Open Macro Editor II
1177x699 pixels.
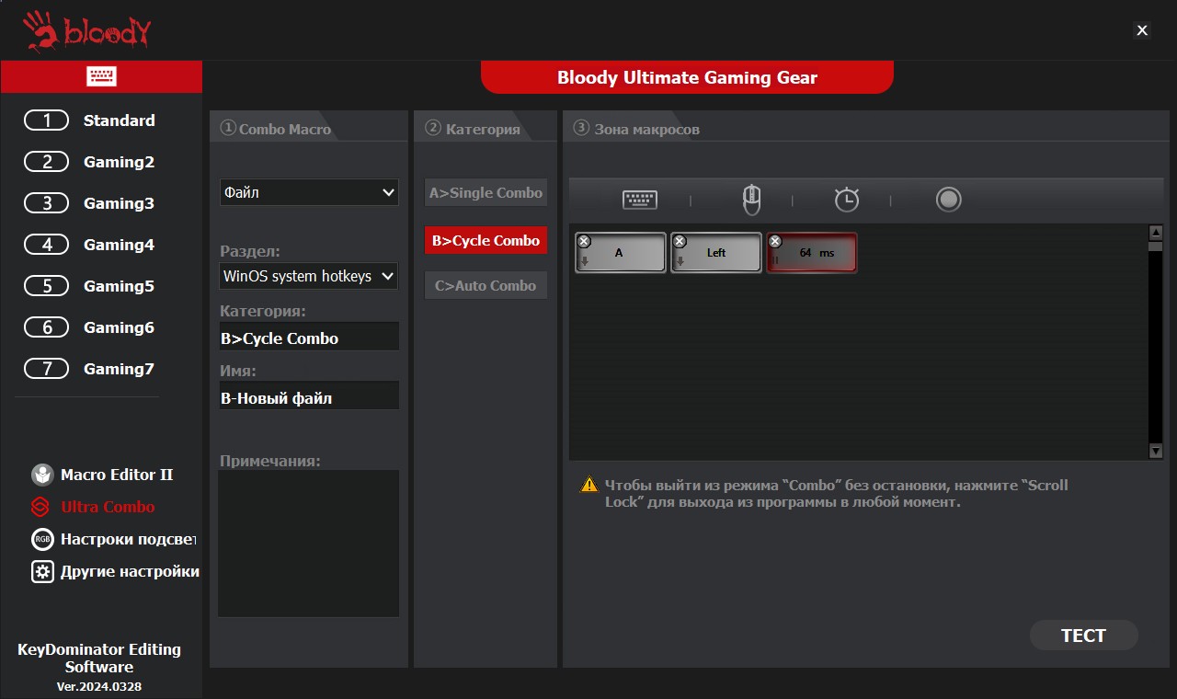pyautogui.click(x=116, y=475)
